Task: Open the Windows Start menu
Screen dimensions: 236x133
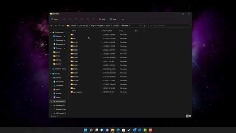Action: (x=86, y=130)
